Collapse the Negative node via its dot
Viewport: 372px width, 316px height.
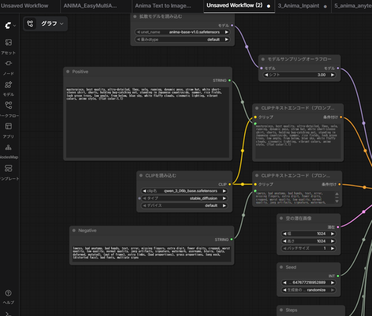coord(74,231)
